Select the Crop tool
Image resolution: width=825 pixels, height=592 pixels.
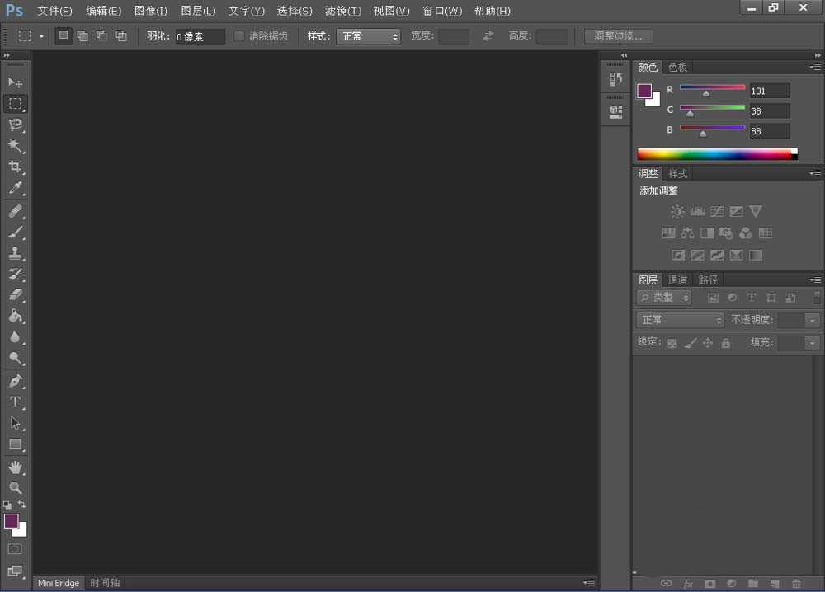pyautogui.click(x=15, y=167)
